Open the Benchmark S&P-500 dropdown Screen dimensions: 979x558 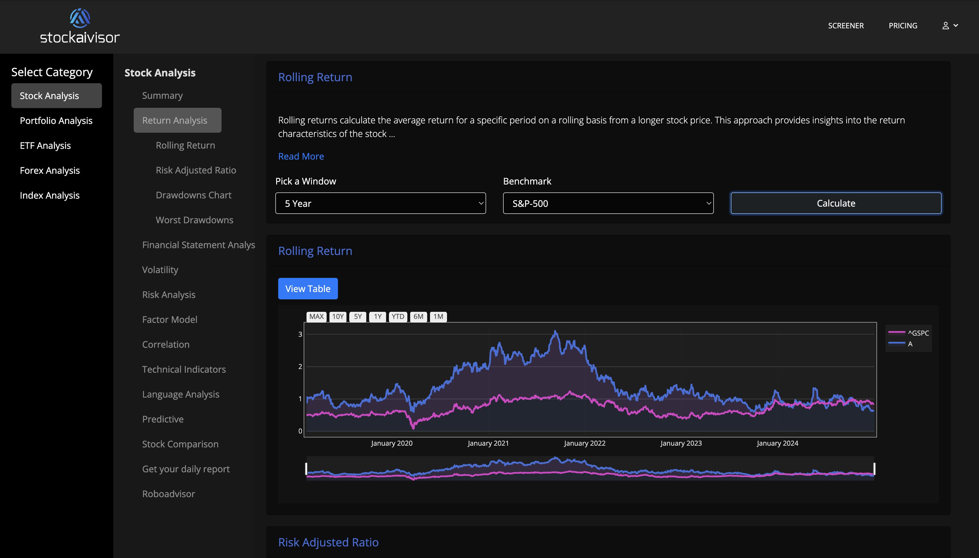(x=608, y=203)
